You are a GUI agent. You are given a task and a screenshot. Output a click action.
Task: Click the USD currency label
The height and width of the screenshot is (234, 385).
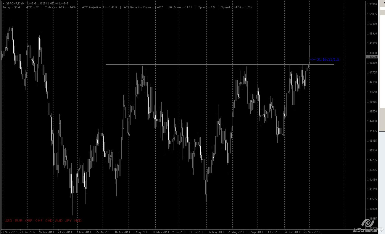tap(8, 220)
